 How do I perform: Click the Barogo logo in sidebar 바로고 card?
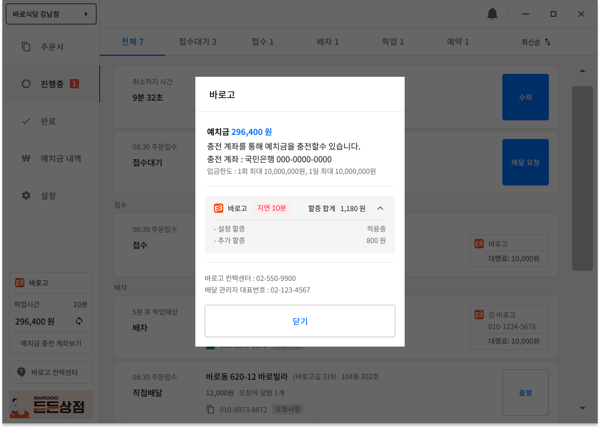pos(20,283)
